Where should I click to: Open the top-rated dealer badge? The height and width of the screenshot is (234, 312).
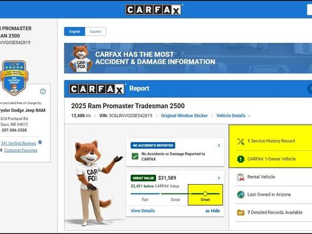(13, 78)
